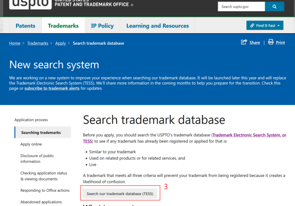This screenshot has height=206, width=295.
Task: Click the Share arrow icon
Action: (244, 42)
